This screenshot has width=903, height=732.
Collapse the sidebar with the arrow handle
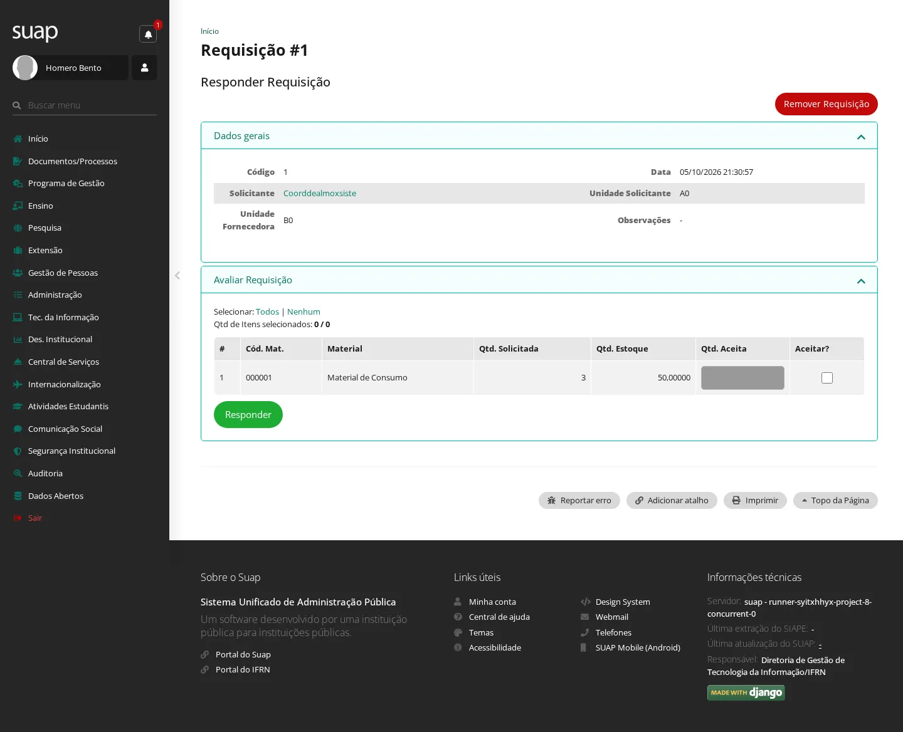pyautogui.click(x=177, y=275)
